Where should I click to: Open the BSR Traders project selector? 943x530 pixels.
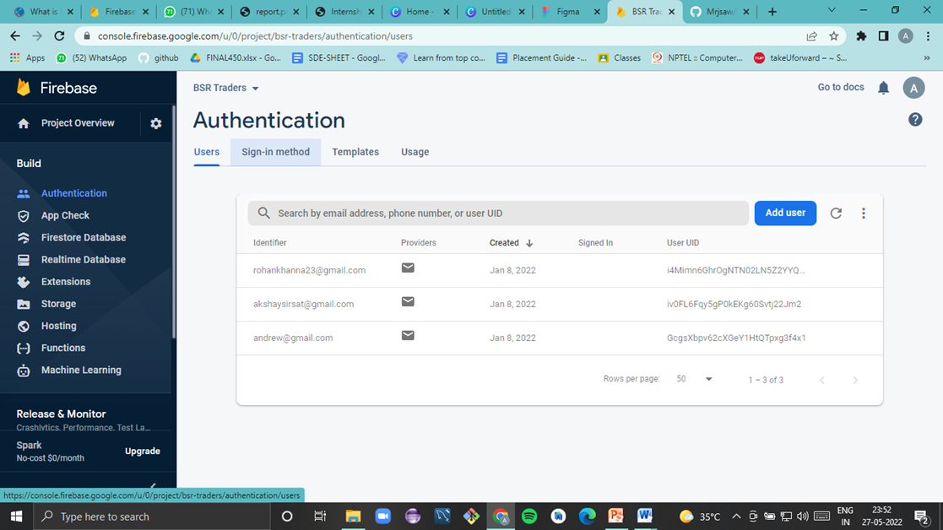pyautogui.click(x=225, y=87)
